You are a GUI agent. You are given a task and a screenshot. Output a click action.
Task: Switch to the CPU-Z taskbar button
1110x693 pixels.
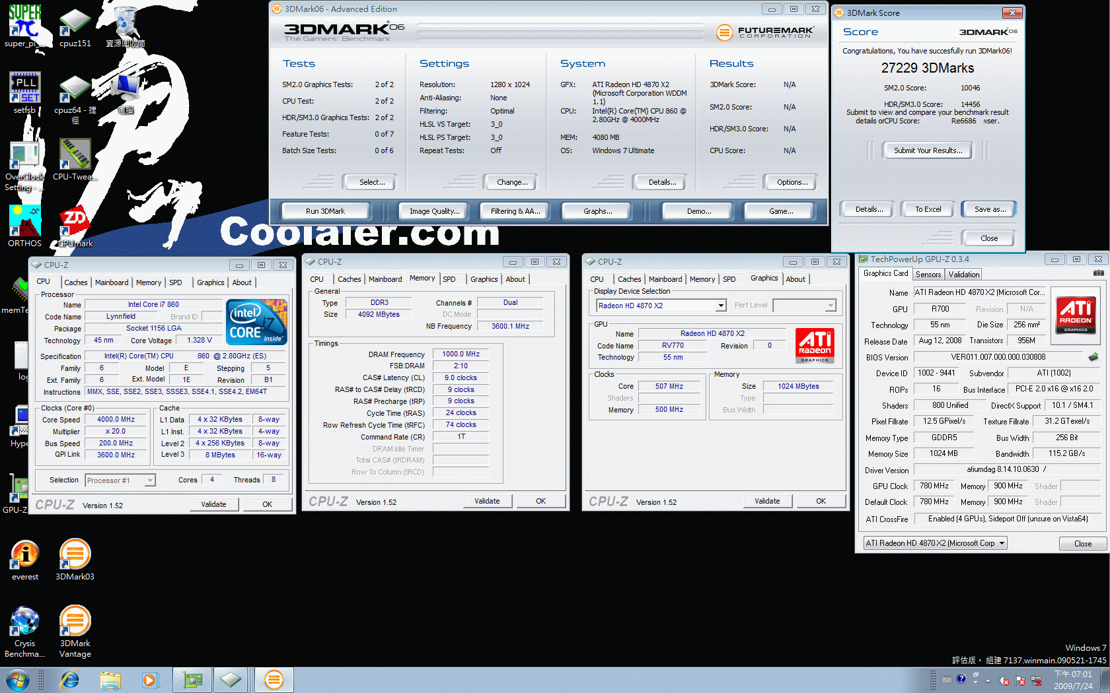point(231,680)
